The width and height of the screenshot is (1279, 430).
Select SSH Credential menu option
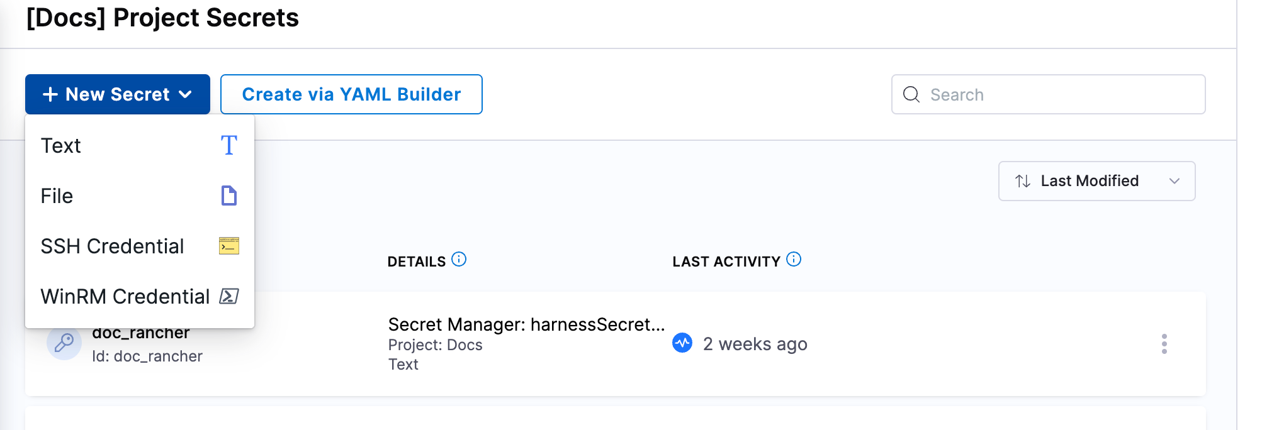coord(113,246)
